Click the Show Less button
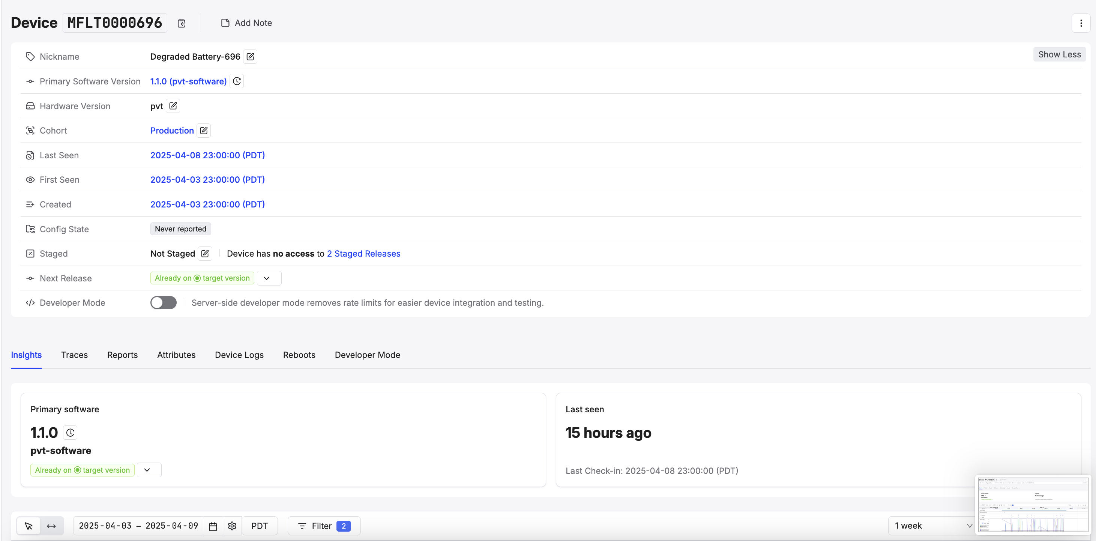Image resolution: width=1096 pixels, height=541 pixels. pos(1059,54)
